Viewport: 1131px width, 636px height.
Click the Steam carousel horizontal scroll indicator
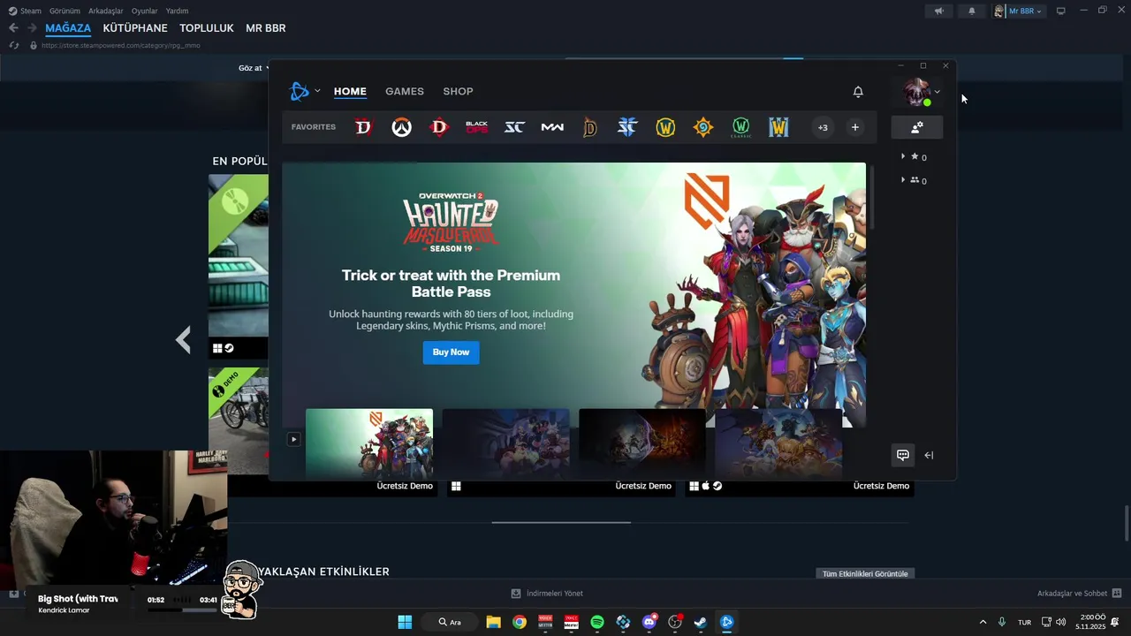pyautogui.click(x=561, y=522)
